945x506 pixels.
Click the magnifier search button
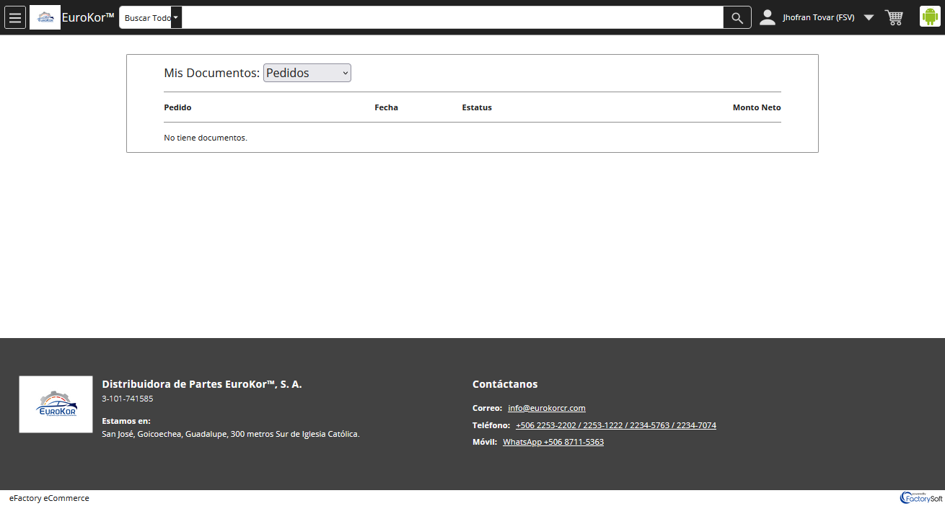pyautogui.click(x=737, y=17)
